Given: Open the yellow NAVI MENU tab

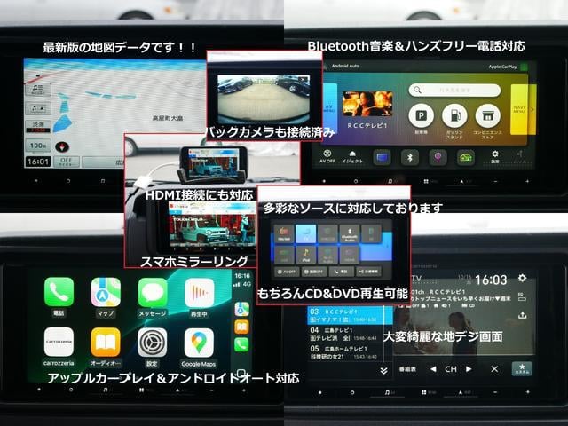Looking at the screenshot, I should tap(520, 109).
